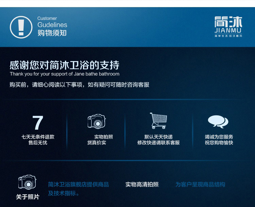Click the 关于照片 label
The width and height of the screenshot is (255, 207).
pos(28,197)
